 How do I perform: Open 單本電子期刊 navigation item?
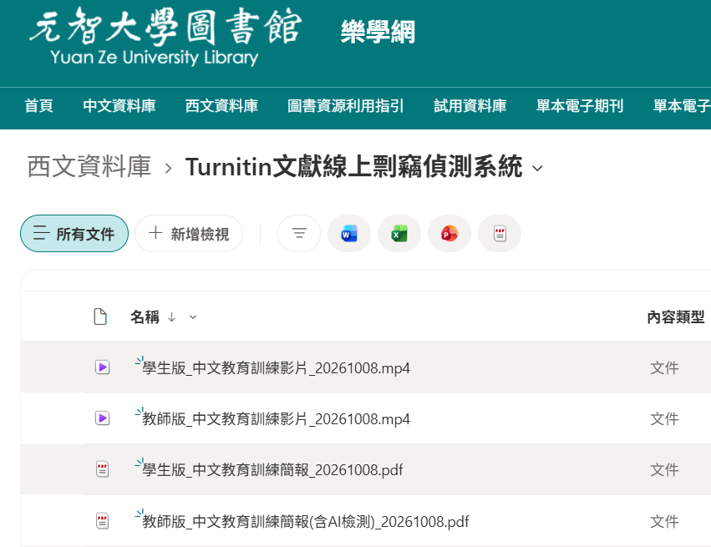click(x=580, y=106)
